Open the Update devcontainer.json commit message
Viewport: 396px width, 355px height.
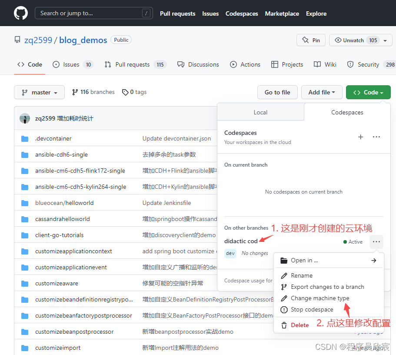(176, 138)
